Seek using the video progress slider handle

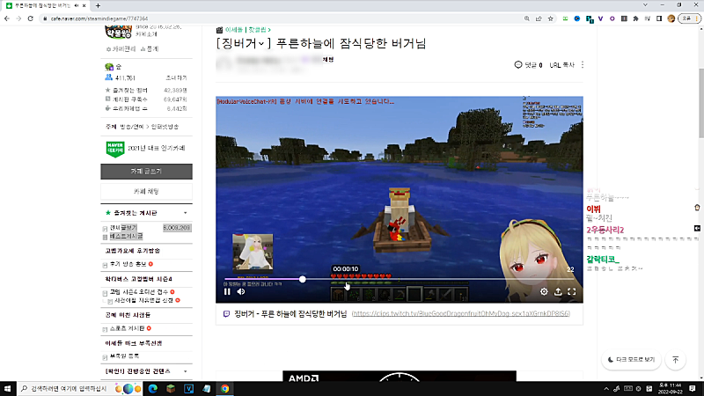coord(303,279)
